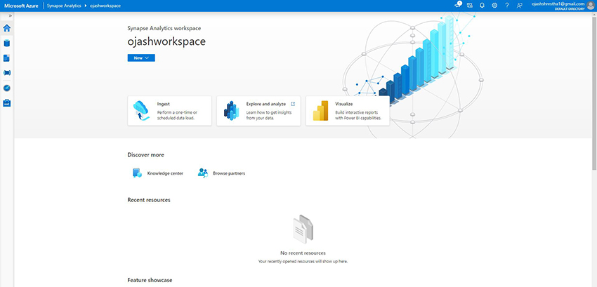The image size is (597, 287).
Task: Click ojashworkspace breadcrumb
Action: [105, 6]
